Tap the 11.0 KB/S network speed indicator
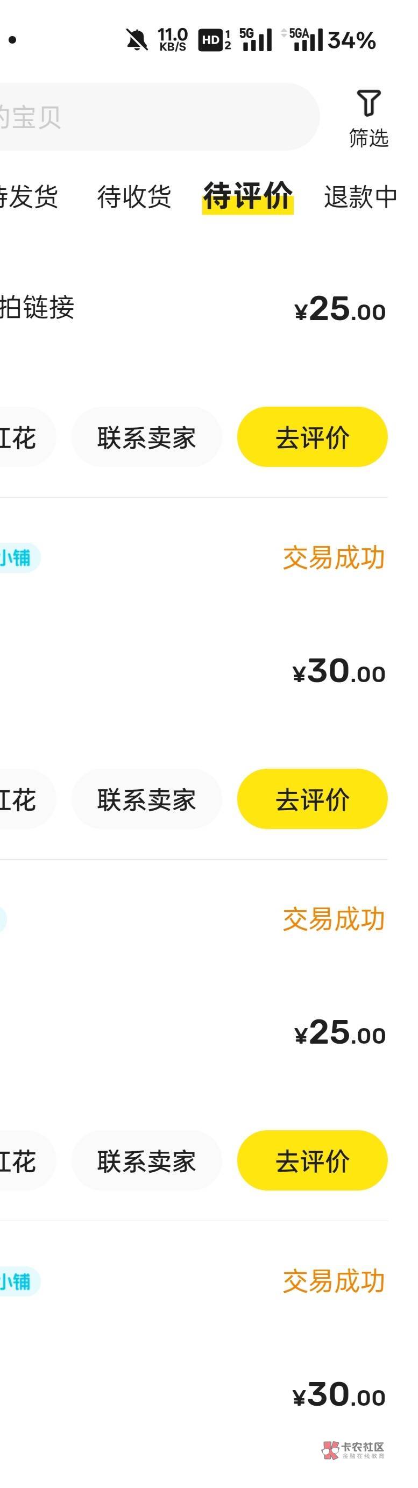 coord(173,40)
